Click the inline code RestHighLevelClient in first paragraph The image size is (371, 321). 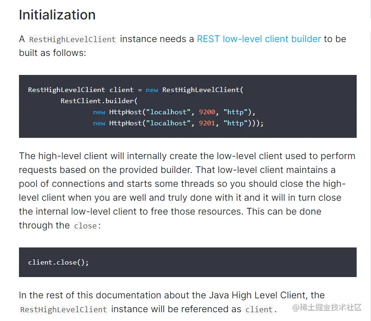[x=73, y=39]
